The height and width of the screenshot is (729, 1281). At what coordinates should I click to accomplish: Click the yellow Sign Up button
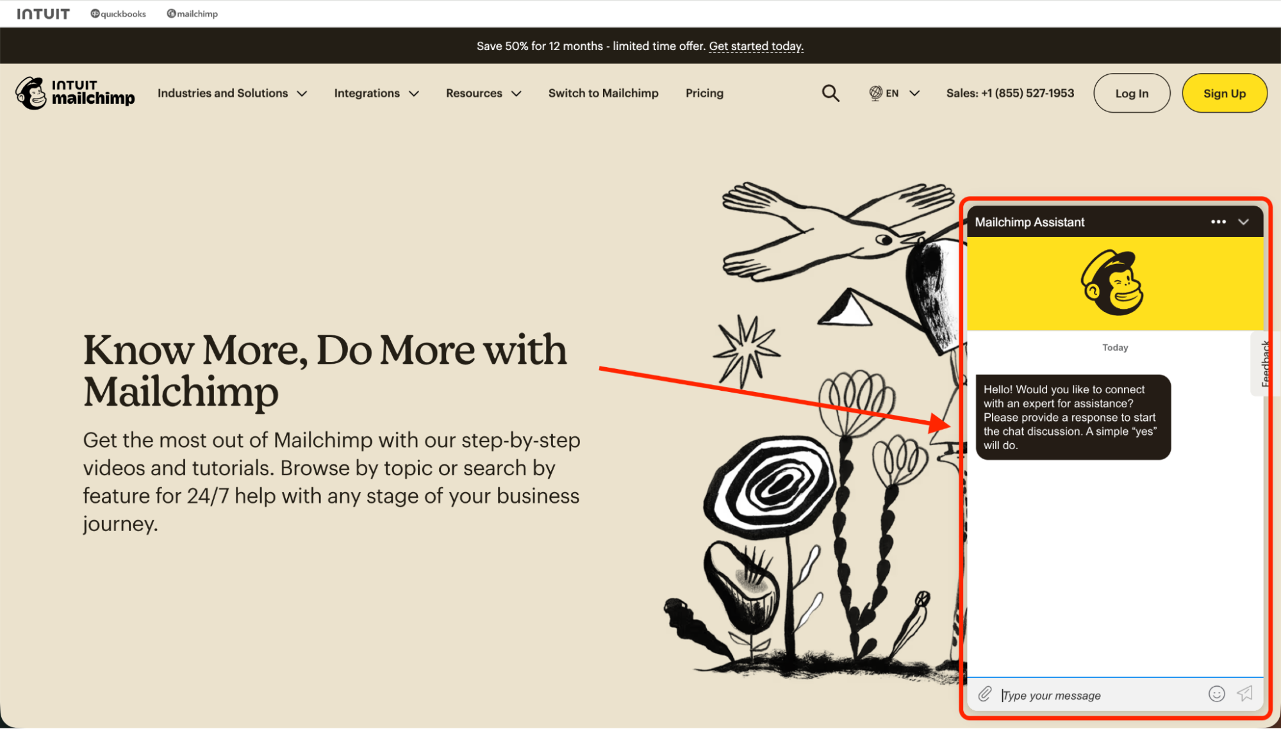point(1224,93)
